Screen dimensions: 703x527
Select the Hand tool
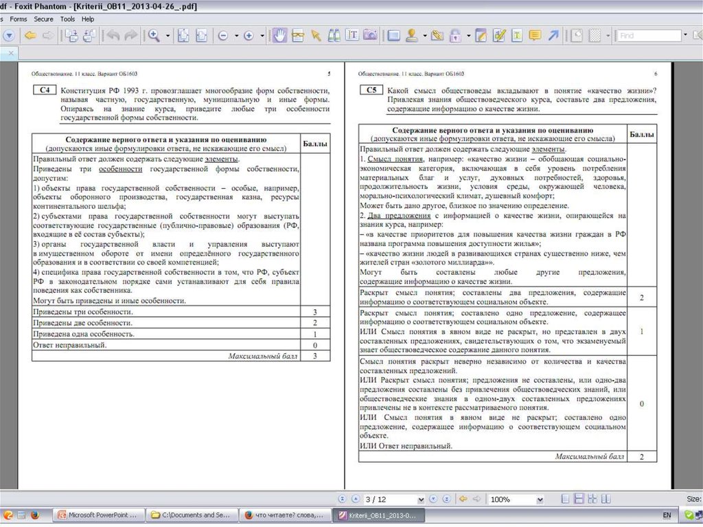click(279, 35)
